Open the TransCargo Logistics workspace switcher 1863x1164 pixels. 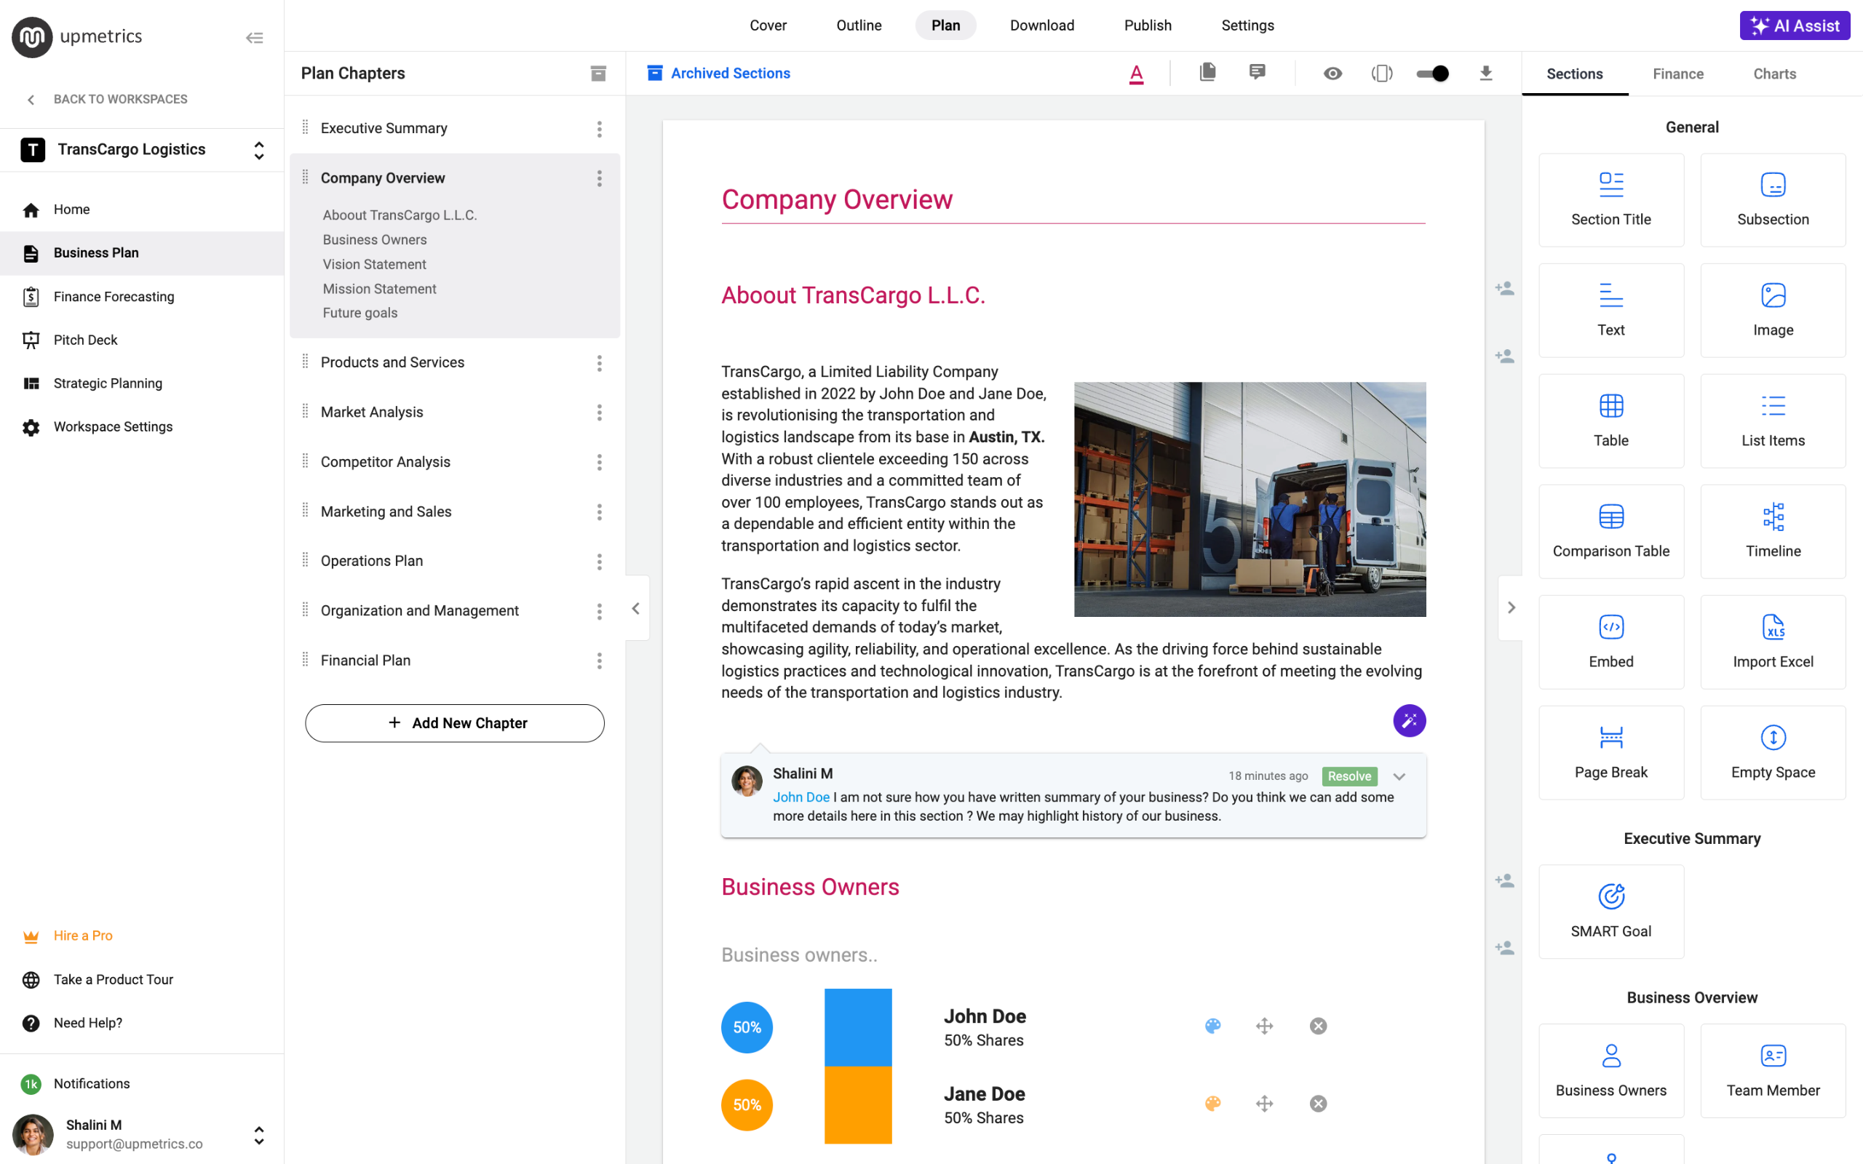coord(258,149)
